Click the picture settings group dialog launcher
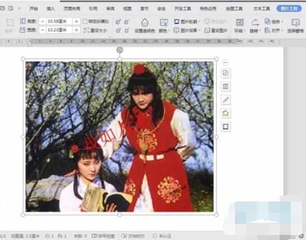 pos(228,36)
